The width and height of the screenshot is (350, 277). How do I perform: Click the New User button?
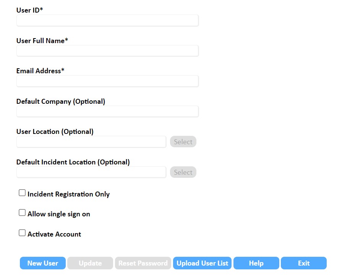(x=43, y=263)
